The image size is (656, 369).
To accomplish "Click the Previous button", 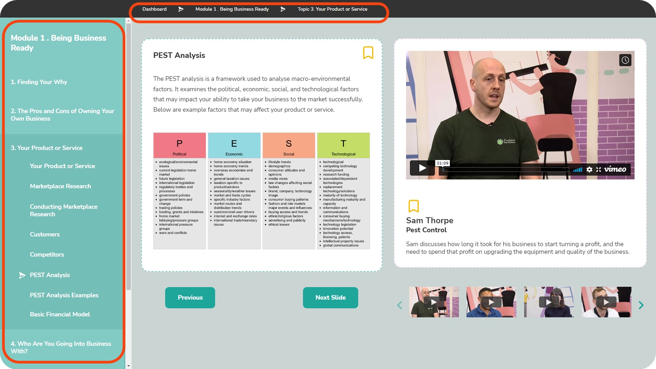I will pyautogui.click(x=190, y=298).
